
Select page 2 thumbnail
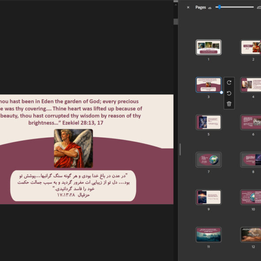tap(251, 47)
